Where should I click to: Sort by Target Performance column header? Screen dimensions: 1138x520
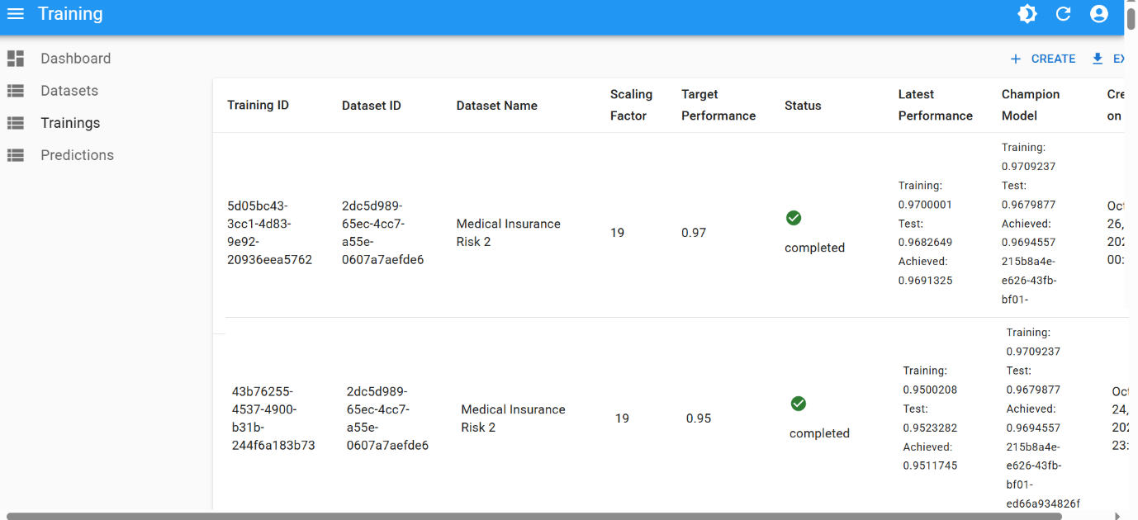click(x=718, y=105)
